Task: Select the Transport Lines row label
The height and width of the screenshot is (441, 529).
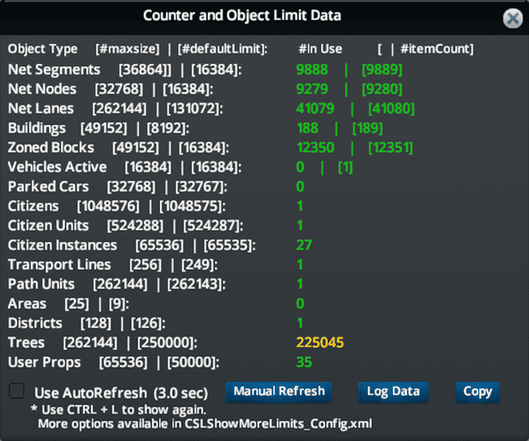Action: pos(59,265)
